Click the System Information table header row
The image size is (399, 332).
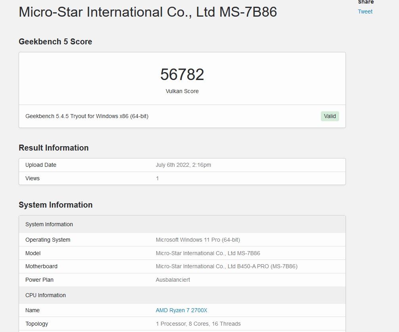click(x=182, y=224)
